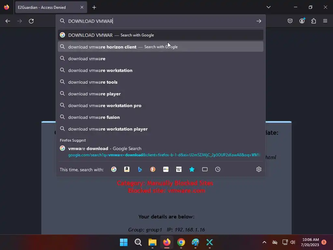Open volume control tray icon

[x=293, y=242]
